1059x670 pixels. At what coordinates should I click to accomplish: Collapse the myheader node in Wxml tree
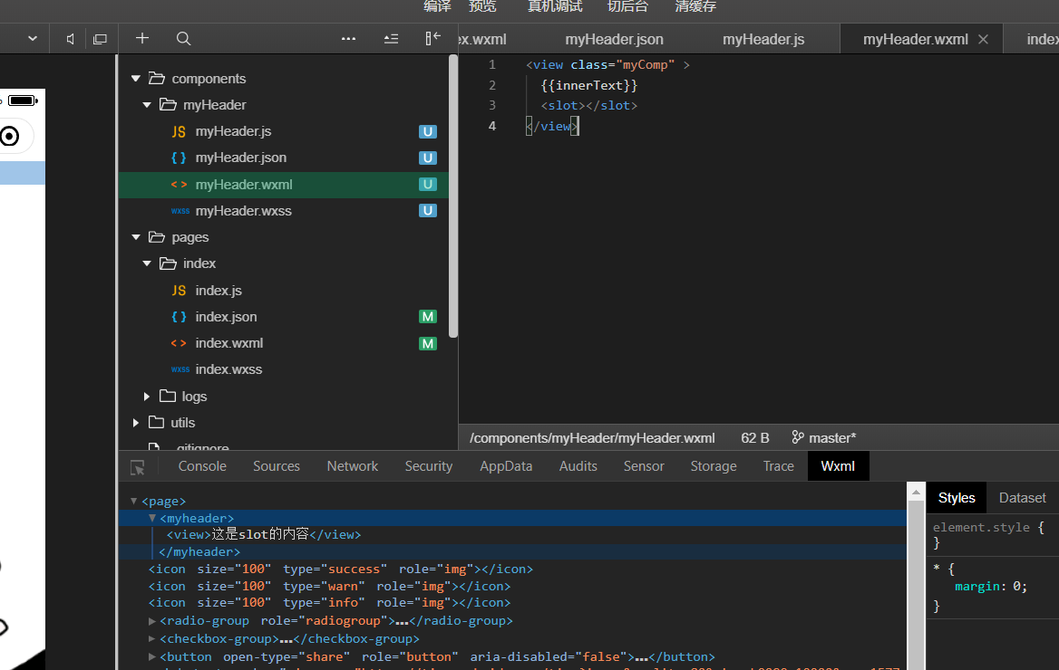(x=152, y=518)
